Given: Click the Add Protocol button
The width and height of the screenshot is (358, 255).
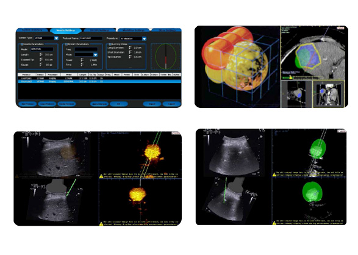Looking at the screenshot, I should pos(27,104).
